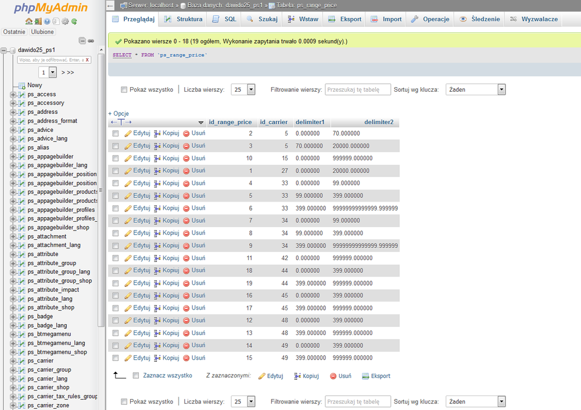Click the bottom Eksport icon with selected
Screen dimensions: 581x410
(x=365, y=376)
